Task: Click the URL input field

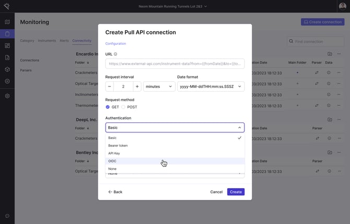Action: [x=175, y=64]
